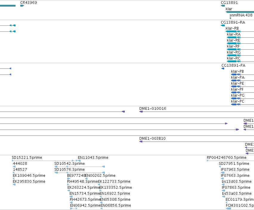Select the EN16922.5prime EST

point(115,194)
